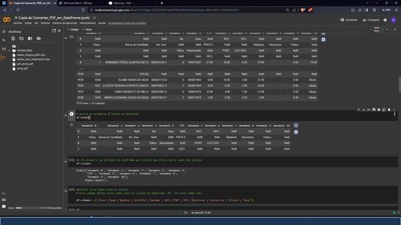Open the Herramientas menu
The width and height of the screenshot is (401, 225).
click(88, 23)
